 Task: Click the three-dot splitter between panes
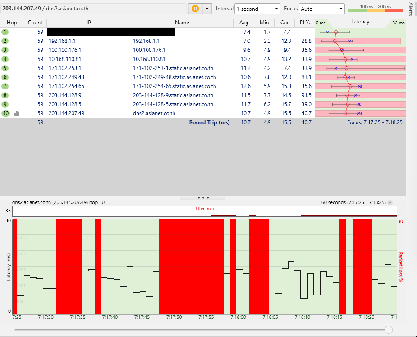[203, 198]
